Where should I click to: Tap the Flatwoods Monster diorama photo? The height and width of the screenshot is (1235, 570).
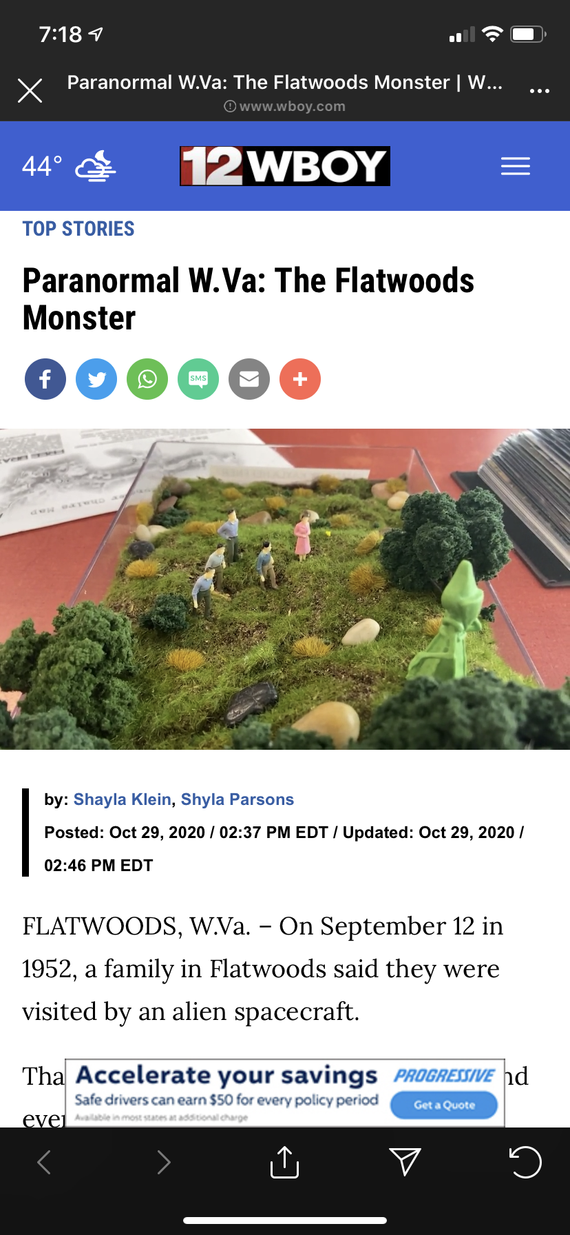pos(285,589)
